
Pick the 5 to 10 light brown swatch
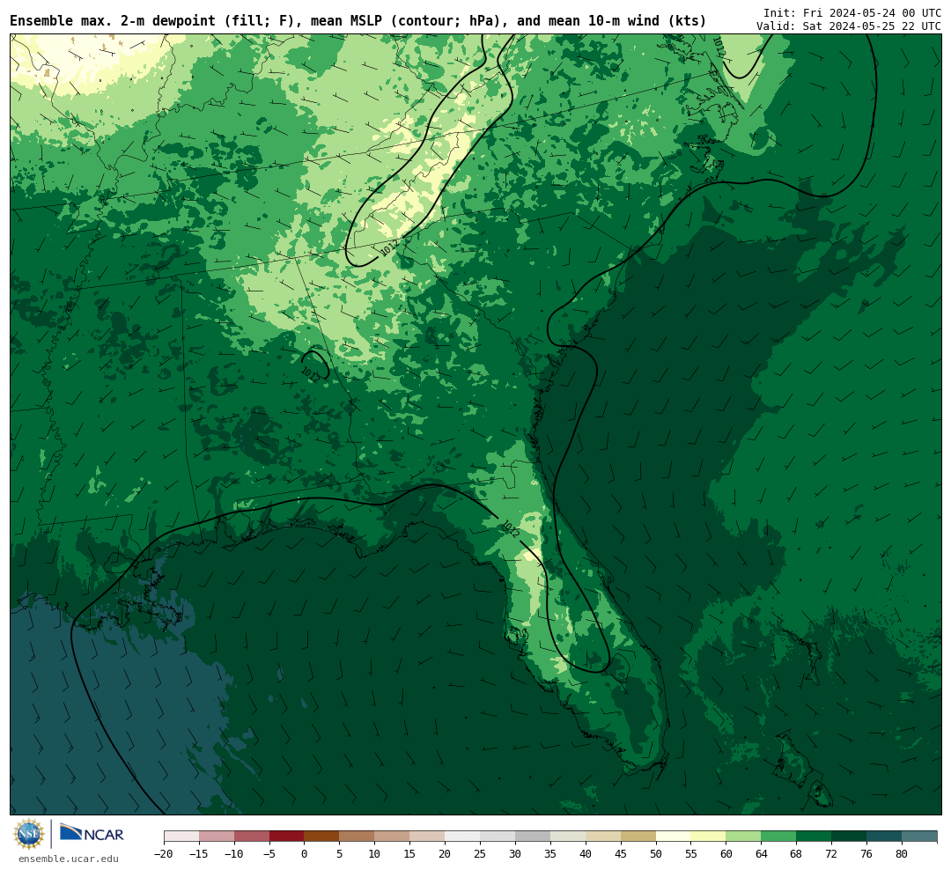click(x=357, y=837)
